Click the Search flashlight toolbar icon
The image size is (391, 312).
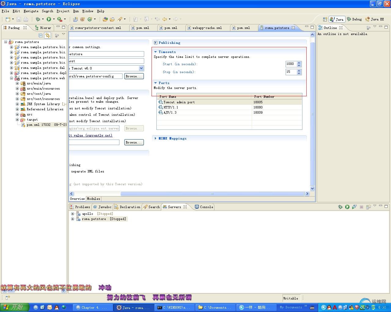(x=120, y=19)
